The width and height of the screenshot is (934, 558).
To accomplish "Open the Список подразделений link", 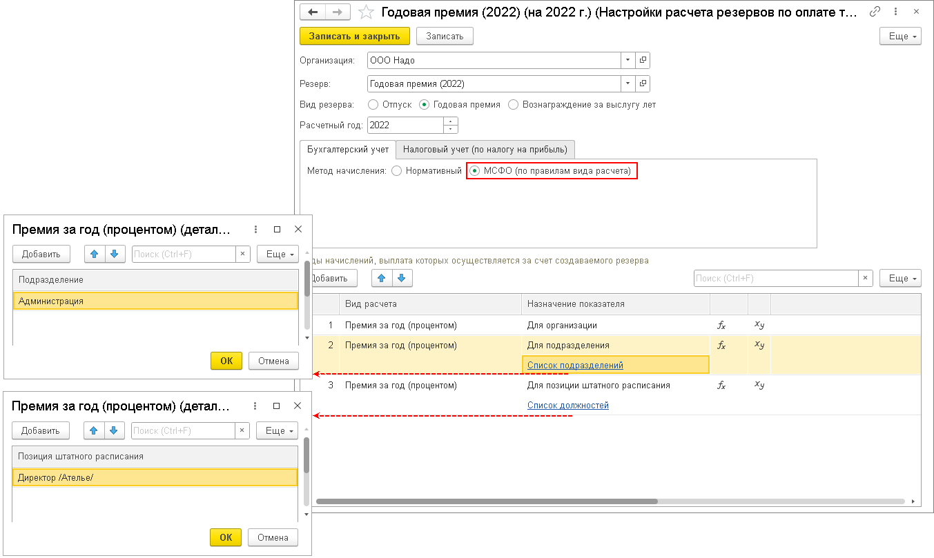I will click(575, 365).
